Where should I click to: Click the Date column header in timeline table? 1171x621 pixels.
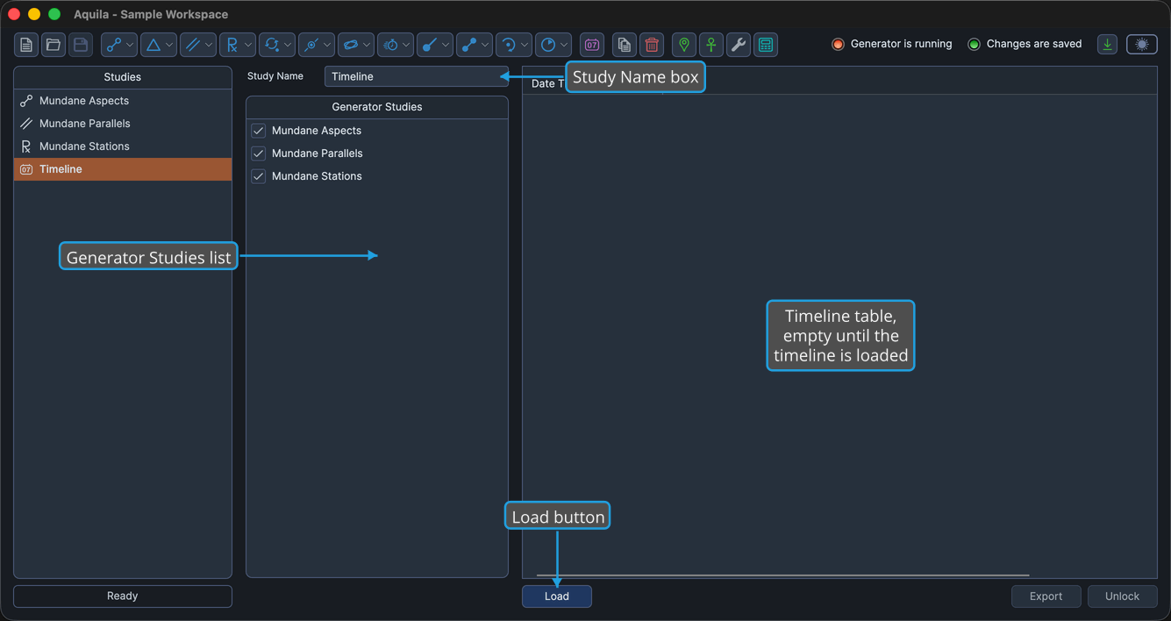tap(546, 83)
